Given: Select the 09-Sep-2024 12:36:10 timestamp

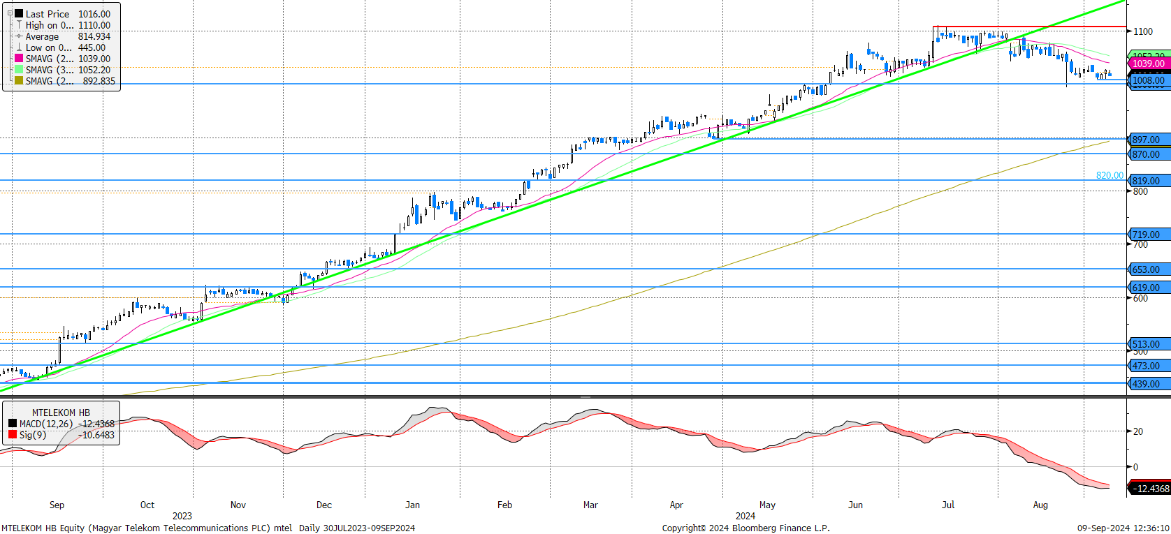Looking at the screenshot, I should [x=1123, y=528].
